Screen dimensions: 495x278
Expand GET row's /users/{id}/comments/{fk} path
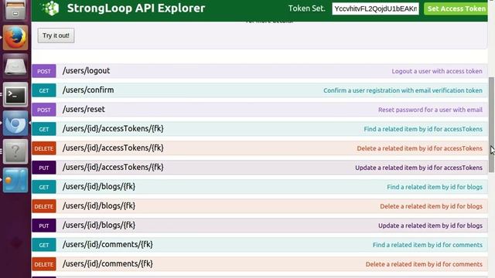point(108,244)
